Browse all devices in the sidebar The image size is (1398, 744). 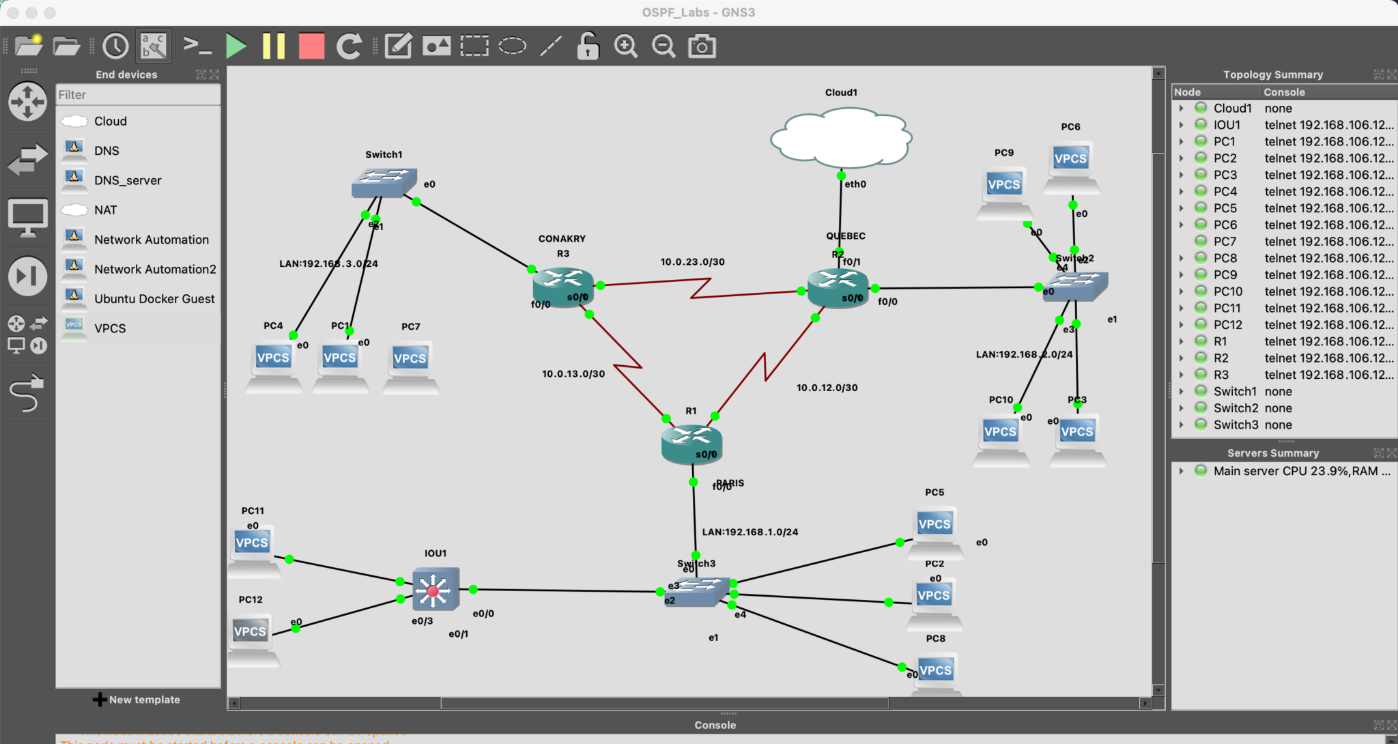pos(28,334)
